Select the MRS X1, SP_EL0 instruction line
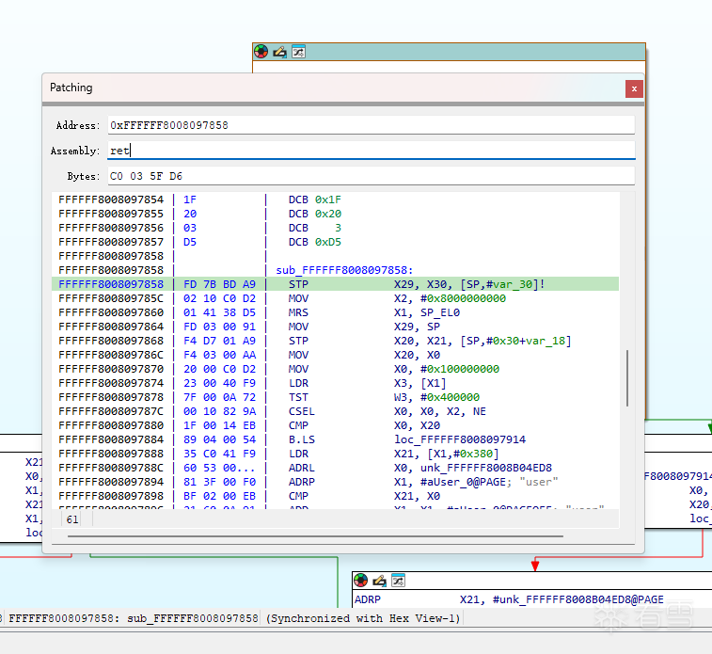The image size is (712, 654). 337,312
